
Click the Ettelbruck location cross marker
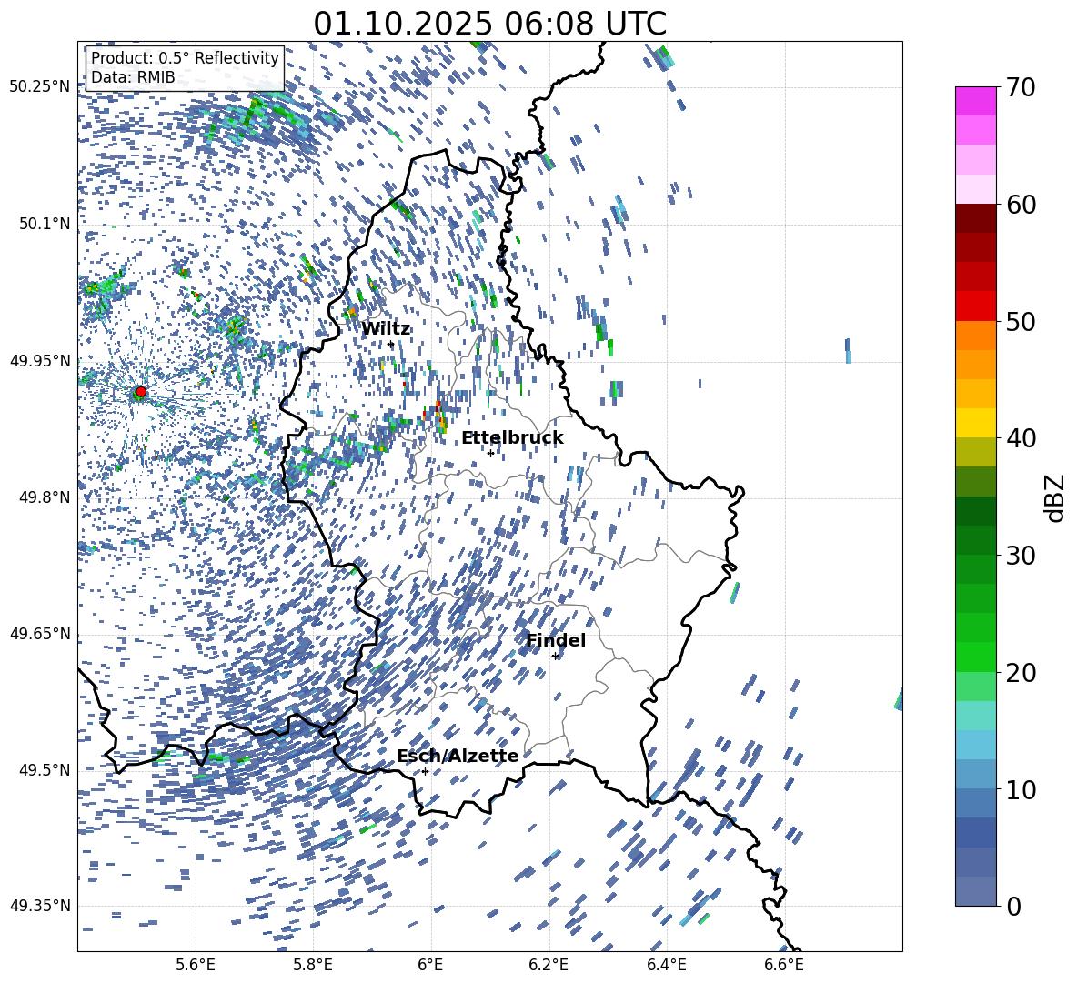(x=490, y=453)
